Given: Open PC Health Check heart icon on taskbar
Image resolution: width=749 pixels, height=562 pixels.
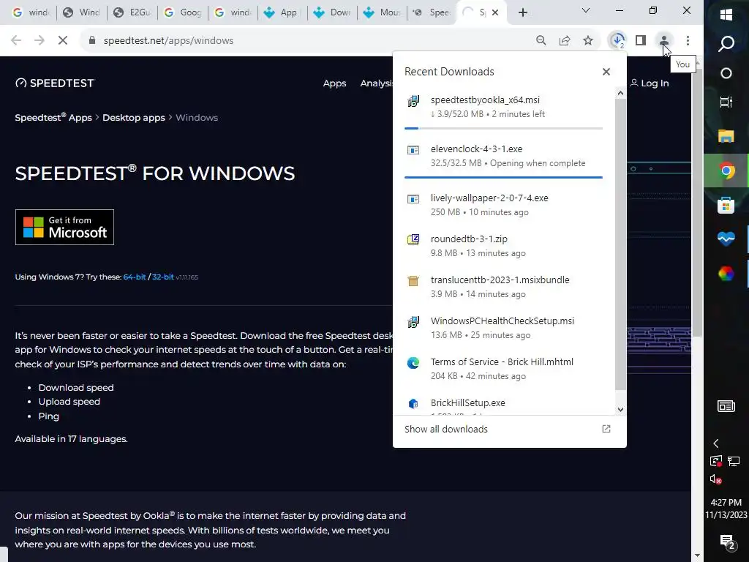Looking at the screenshot, I should click(x=726, y=239).
